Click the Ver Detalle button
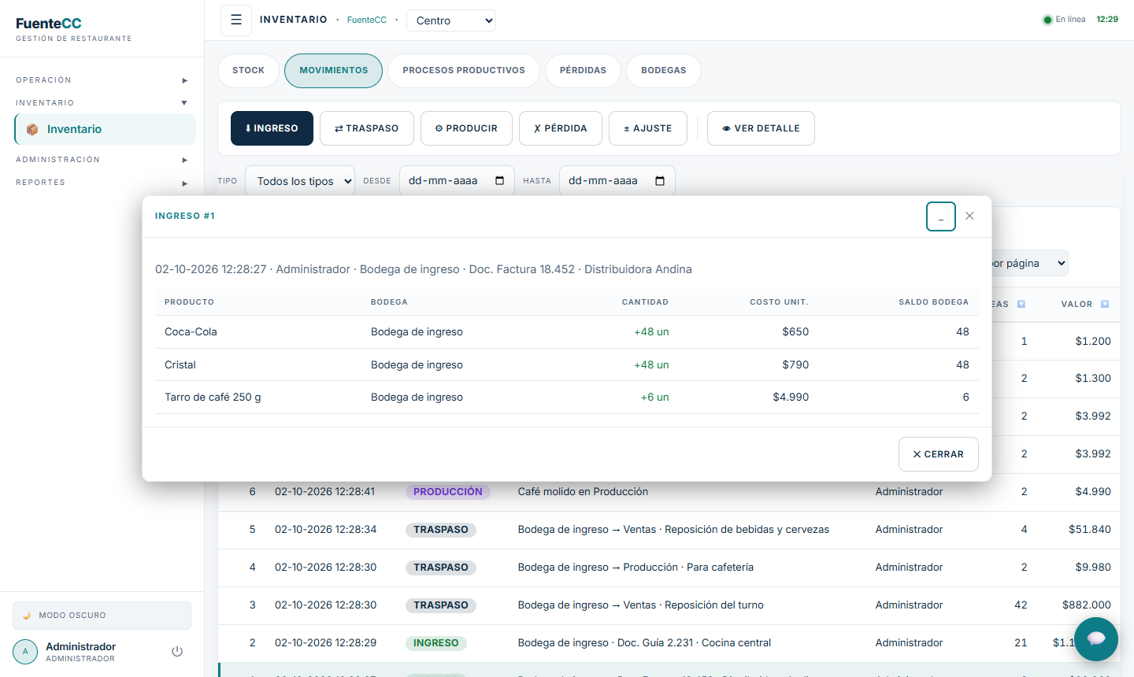Image resolution: width=1134 pixels, height=677 pixels. [x=761, y=128]
